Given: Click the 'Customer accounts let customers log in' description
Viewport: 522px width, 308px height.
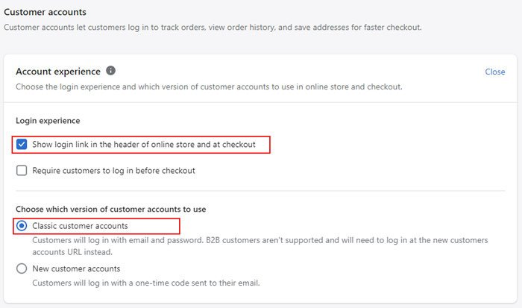Looking at the screenshot, I should click(x=213, y=28).
